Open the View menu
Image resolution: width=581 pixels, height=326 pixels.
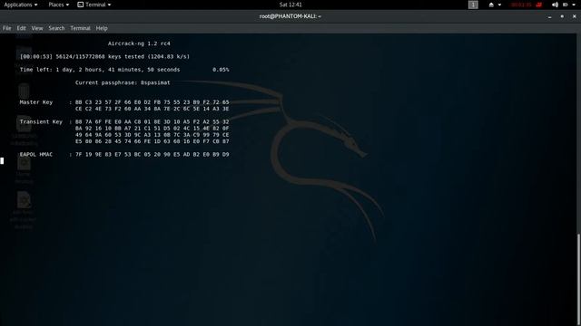point(37,28)
